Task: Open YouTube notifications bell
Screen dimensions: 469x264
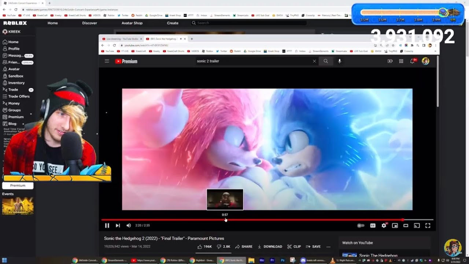Action: pos(413,61)
